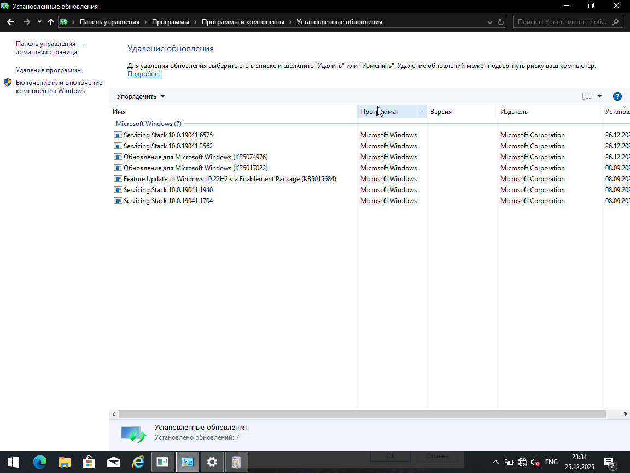Click the back navigation arrow
Screen dimensions: 630x473
click(10, 21)
